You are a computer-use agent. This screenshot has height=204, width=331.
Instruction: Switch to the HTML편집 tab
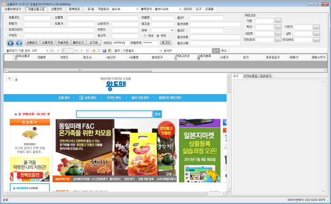[250, 76]
